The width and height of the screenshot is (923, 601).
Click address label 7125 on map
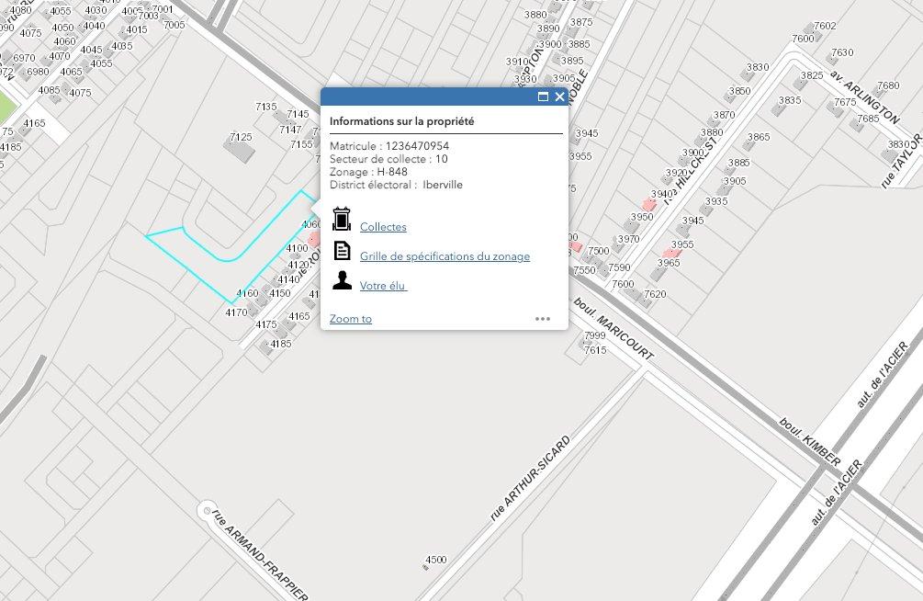[241, 137]
